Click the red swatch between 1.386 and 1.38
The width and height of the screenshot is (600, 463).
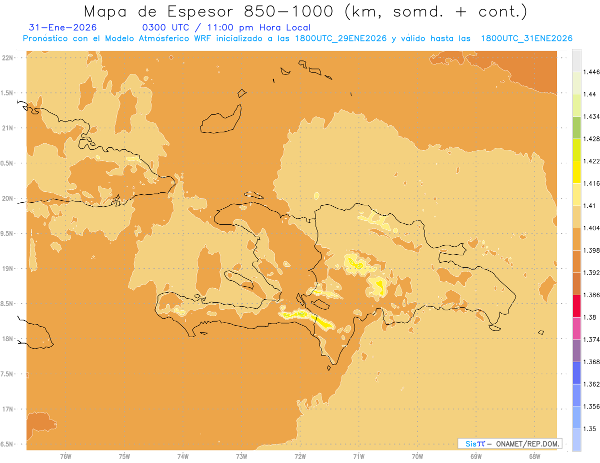pyautogui.click(x=576, y=306)
